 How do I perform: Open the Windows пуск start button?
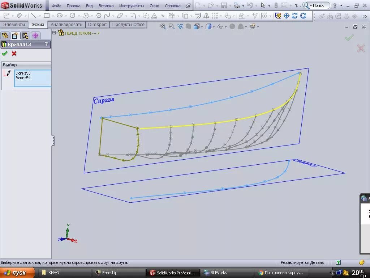pyautogui.click(x=17, y=273)
